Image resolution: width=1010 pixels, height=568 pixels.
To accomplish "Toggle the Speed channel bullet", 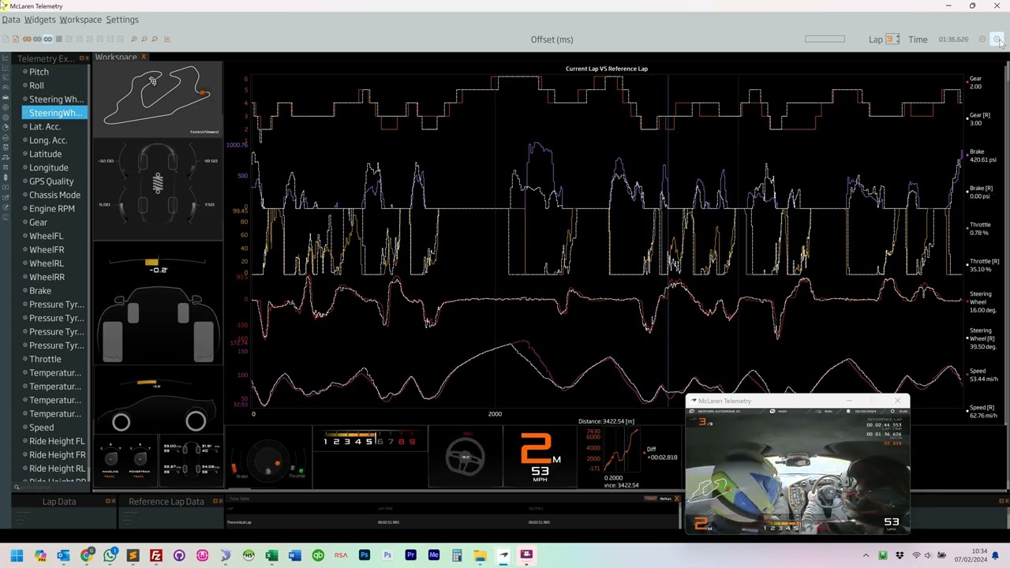I will [x=25, y=428].
